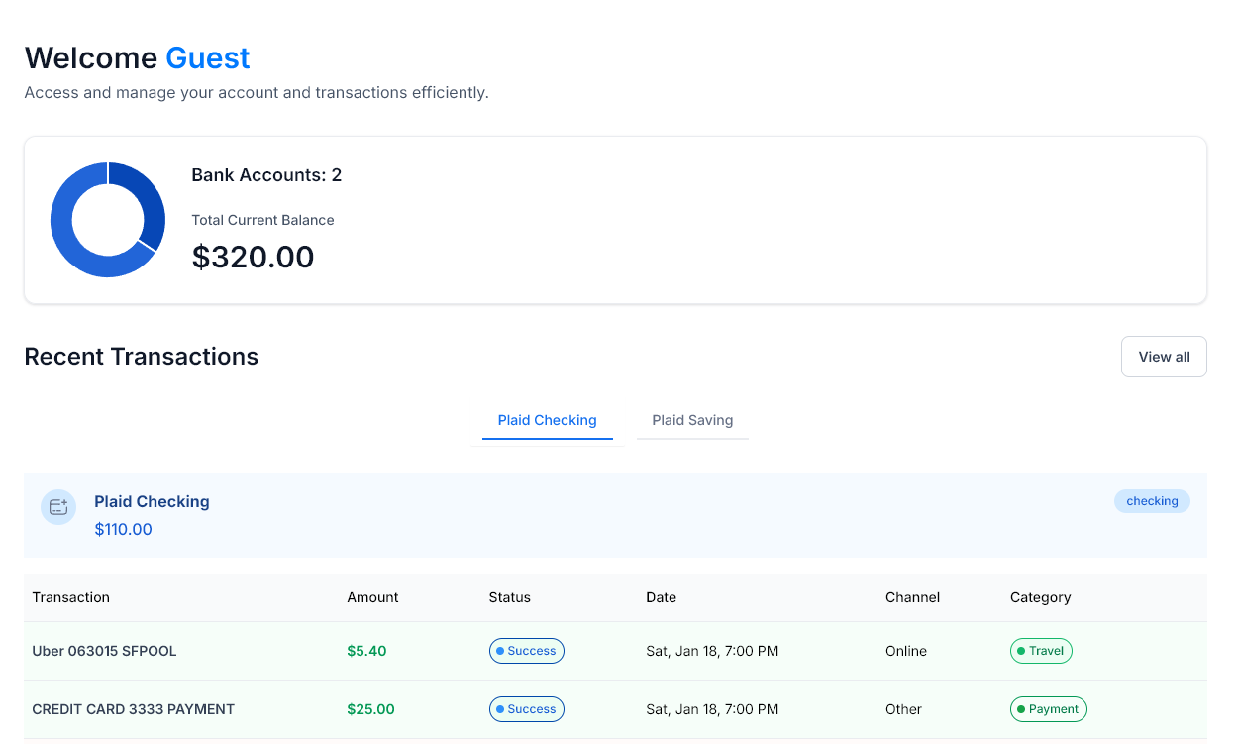1238x744 pixels.
Task: Switch to the Plaid Saving tab
Action: pyautogui.click(x=691, y=420)
